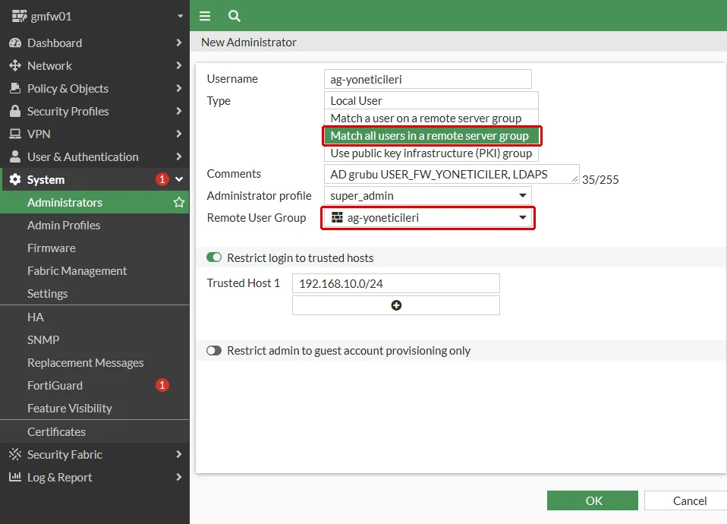Expand Security Profiles chevron
Viewport: 727px width, 524px height.
(x=179, y=111)
